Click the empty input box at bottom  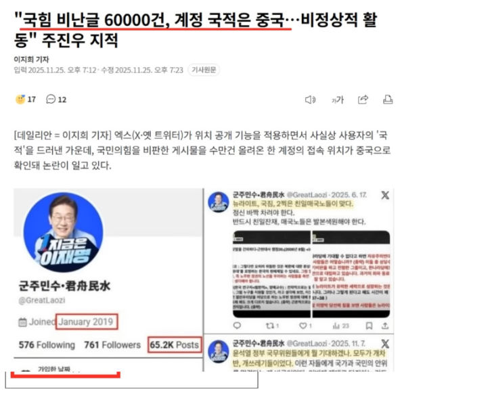point(135,380)
